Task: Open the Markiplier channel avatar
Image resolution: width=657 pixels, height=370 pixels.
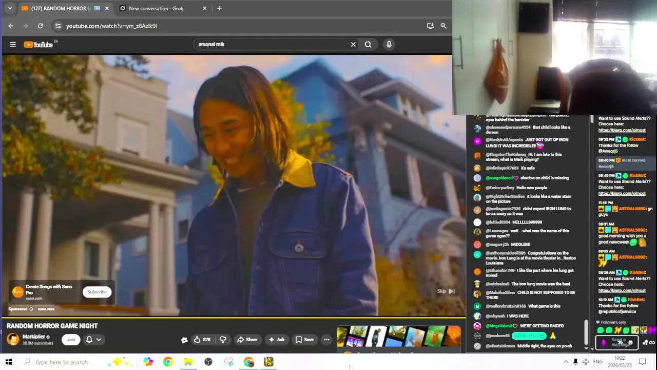Action: 13,339
